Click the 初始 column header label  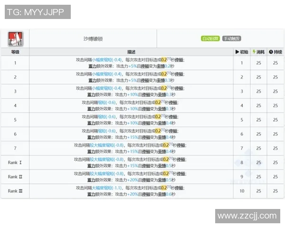pos(244,52)
